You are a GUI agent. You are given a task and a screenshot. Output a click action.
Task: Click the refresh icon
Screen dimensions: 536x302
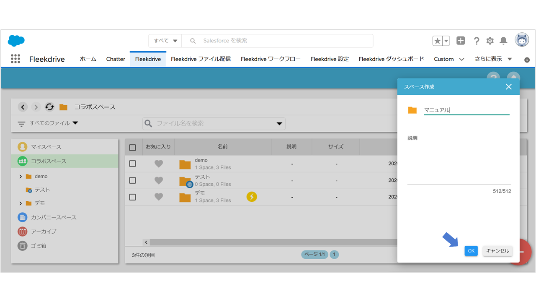pos(49,107)
